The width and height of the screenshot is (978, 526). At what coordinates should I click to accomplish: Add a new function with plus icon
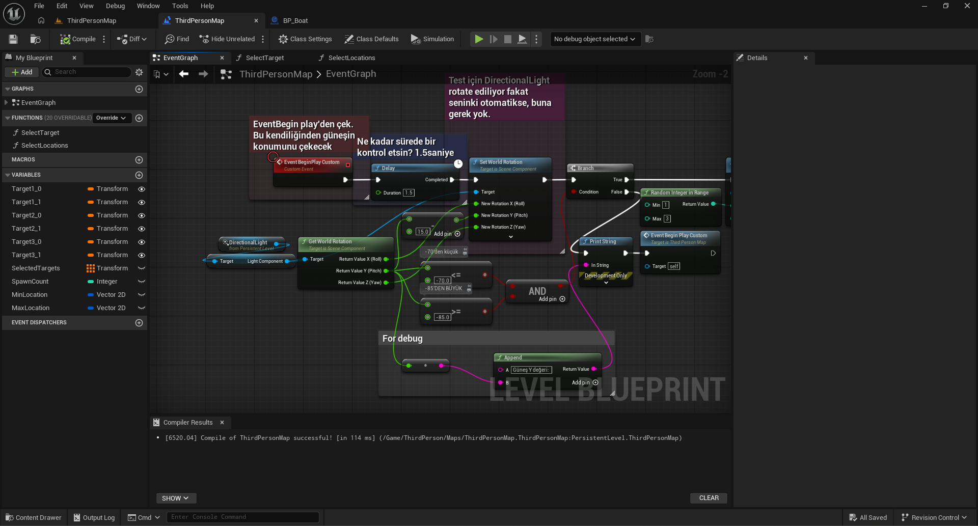[139, 118]
